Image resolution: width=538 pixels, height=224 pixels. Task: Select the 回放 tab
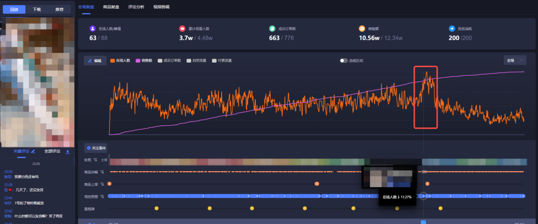click(x=14, y=9)
